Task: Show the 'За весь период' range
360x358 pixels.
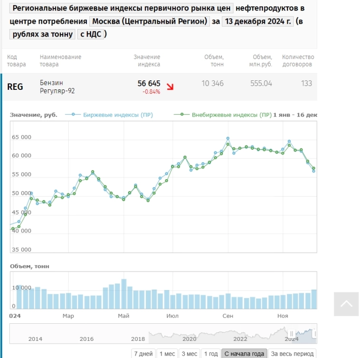Action: [292, 354]
